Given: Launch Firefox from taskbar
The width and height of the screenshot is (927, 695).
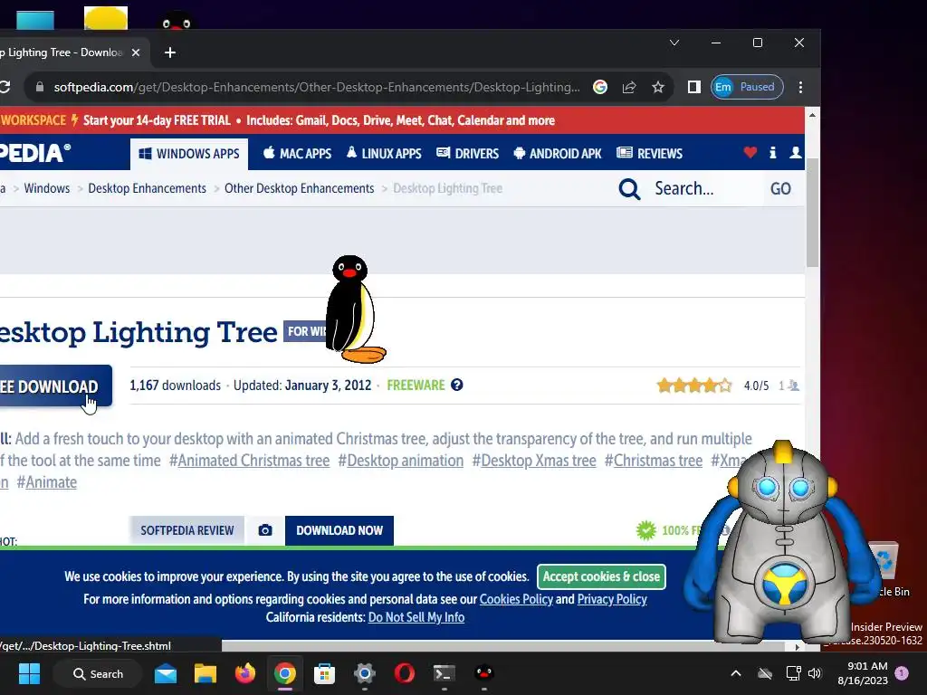Looking at the screenshot, I should pyautogui.click(x=244, y=673).
